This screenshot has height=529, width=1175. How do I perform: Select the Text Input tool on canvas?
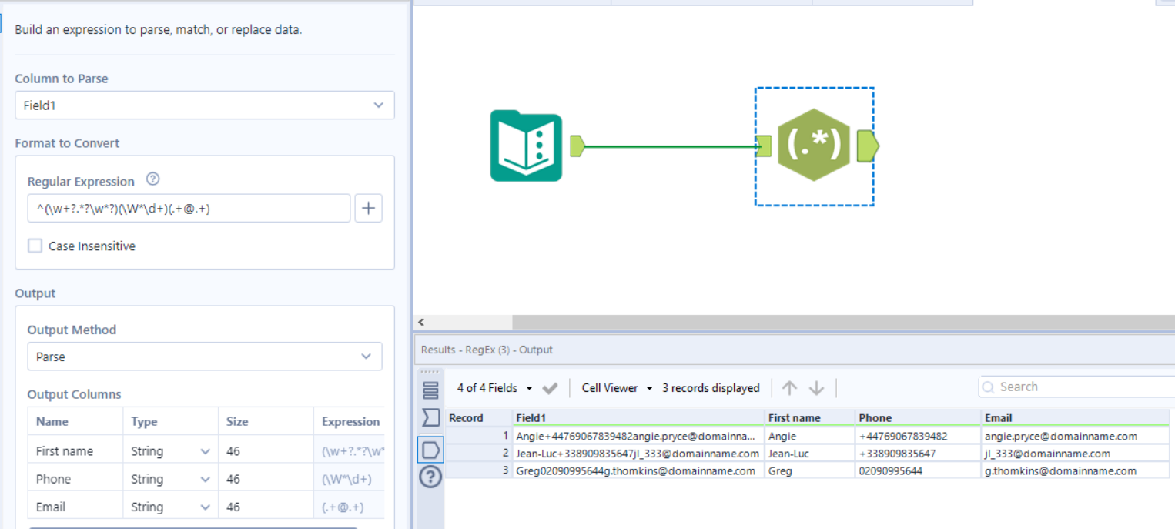point(526,146)
